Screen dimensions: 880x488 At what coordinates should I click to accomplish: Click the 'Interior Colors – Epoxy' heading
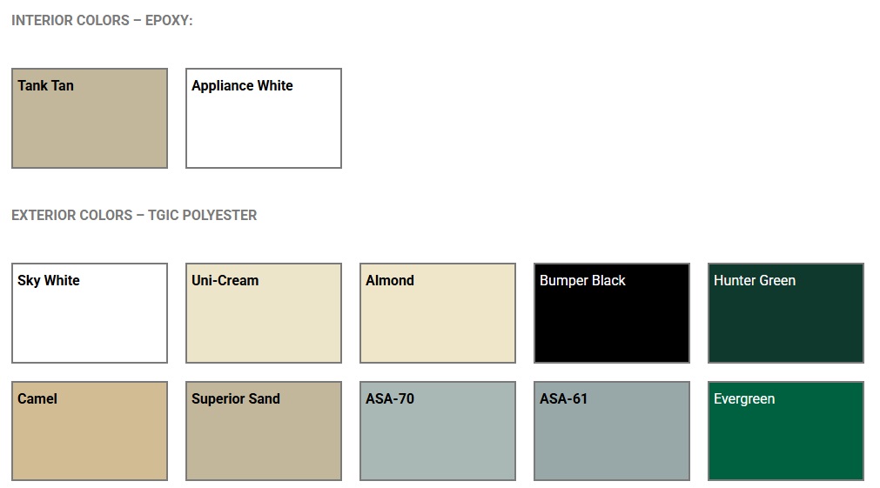[102, 20]
